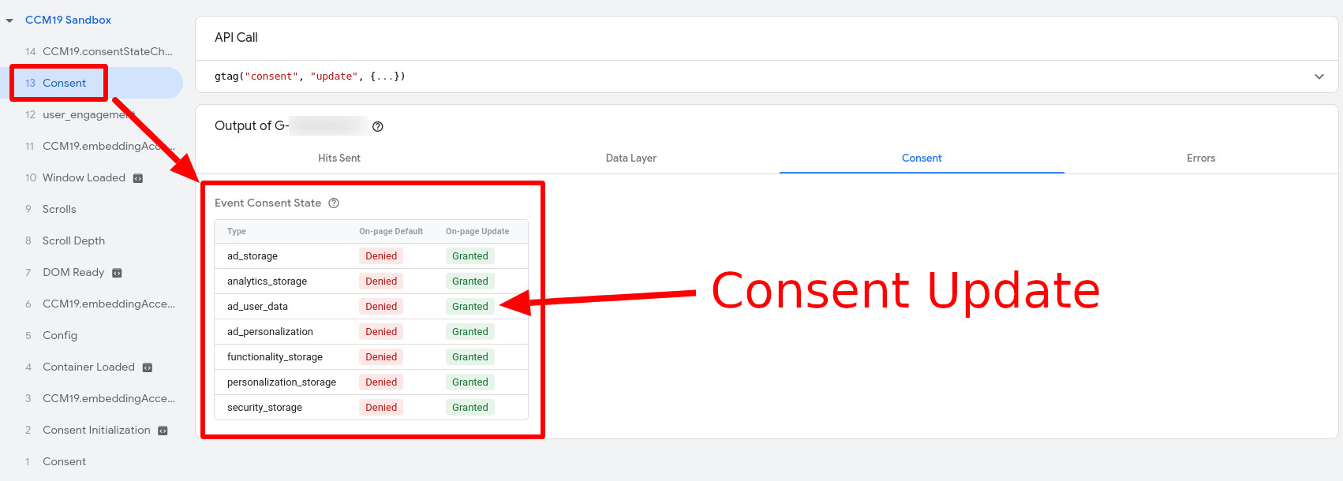Click help icon beside Event Consent State
This screenshot has height=481, width=1343.
[x=334, y=203]
